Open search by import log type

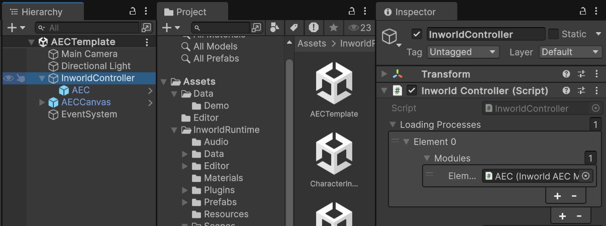[x=314, y=28]
